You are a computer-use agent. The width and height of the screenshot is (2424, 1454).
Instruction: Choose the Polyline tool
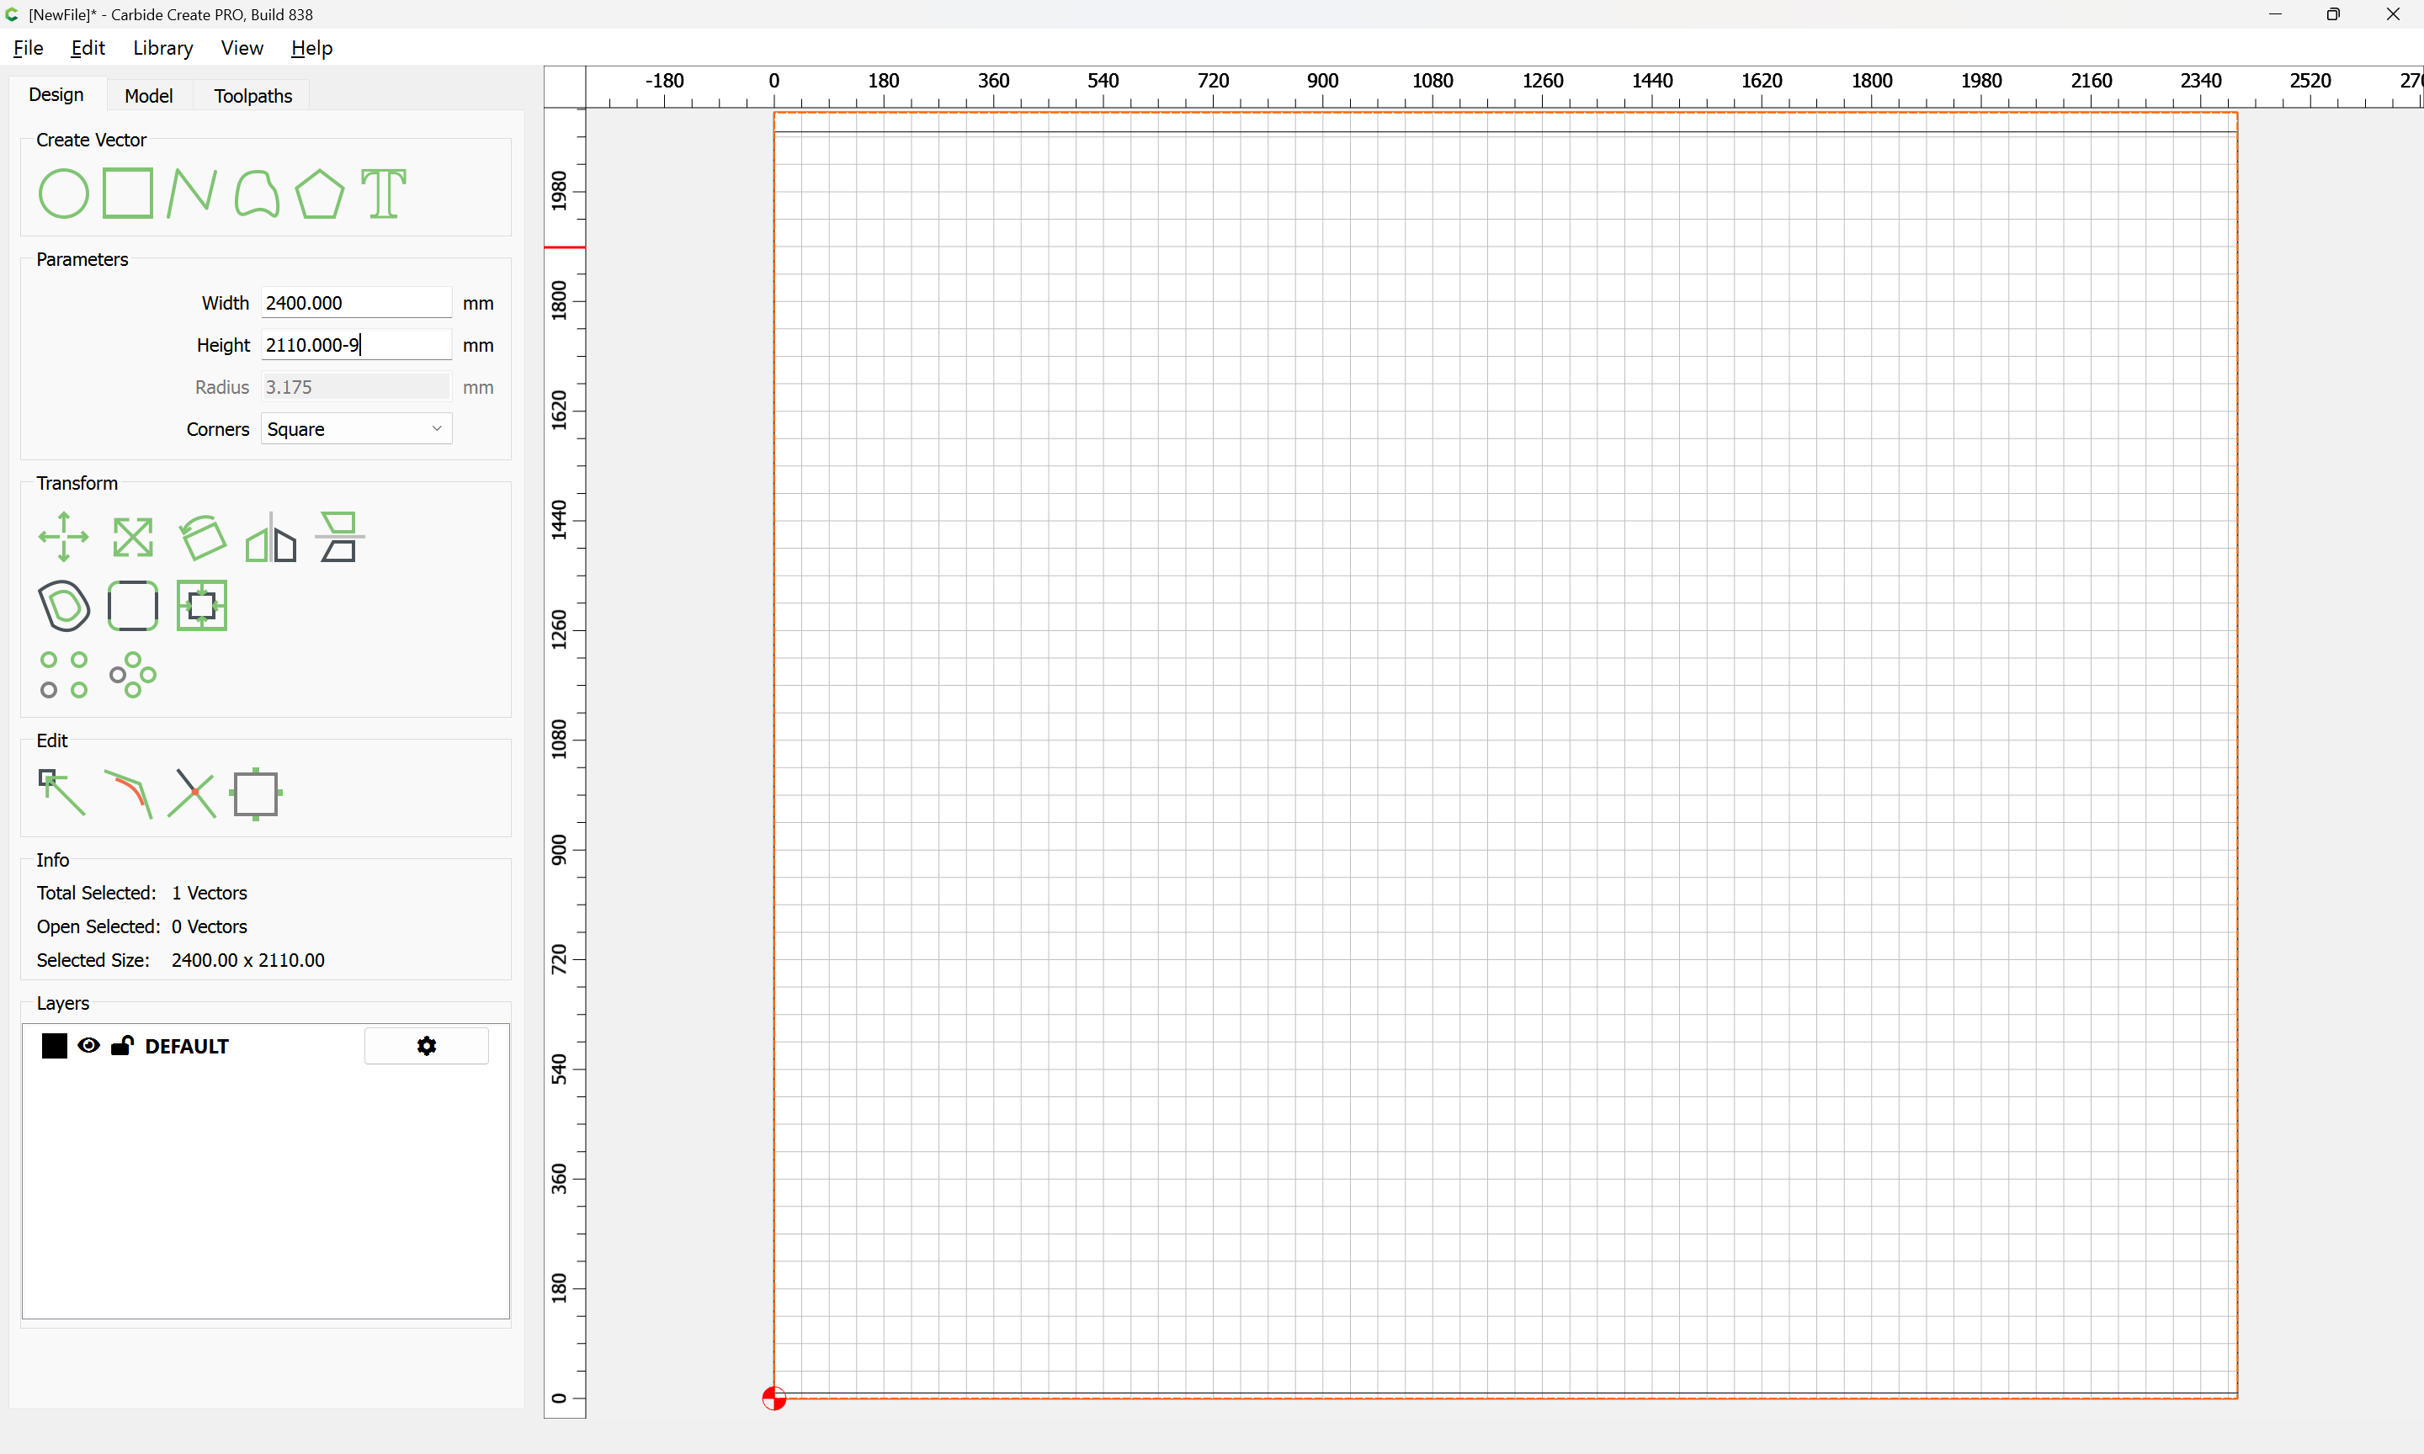point(191,193)
